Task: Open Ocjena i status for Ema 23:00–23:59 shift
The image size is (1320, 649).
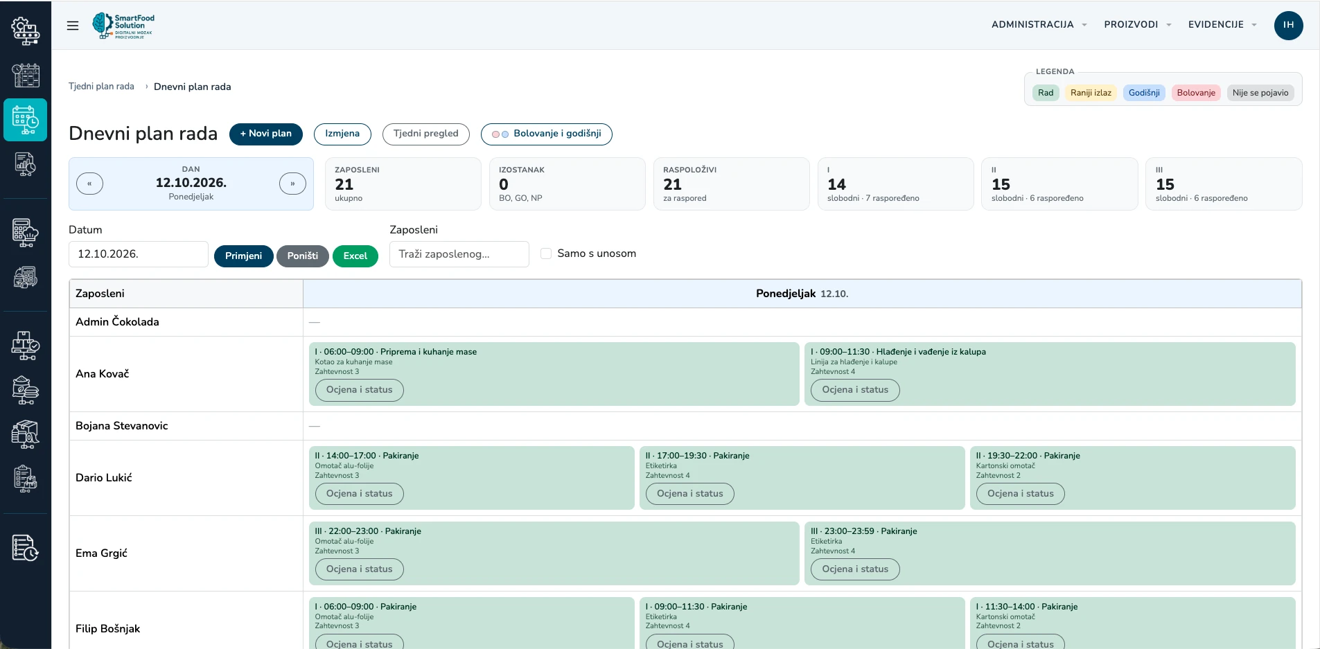Action: tap(855, 569)
